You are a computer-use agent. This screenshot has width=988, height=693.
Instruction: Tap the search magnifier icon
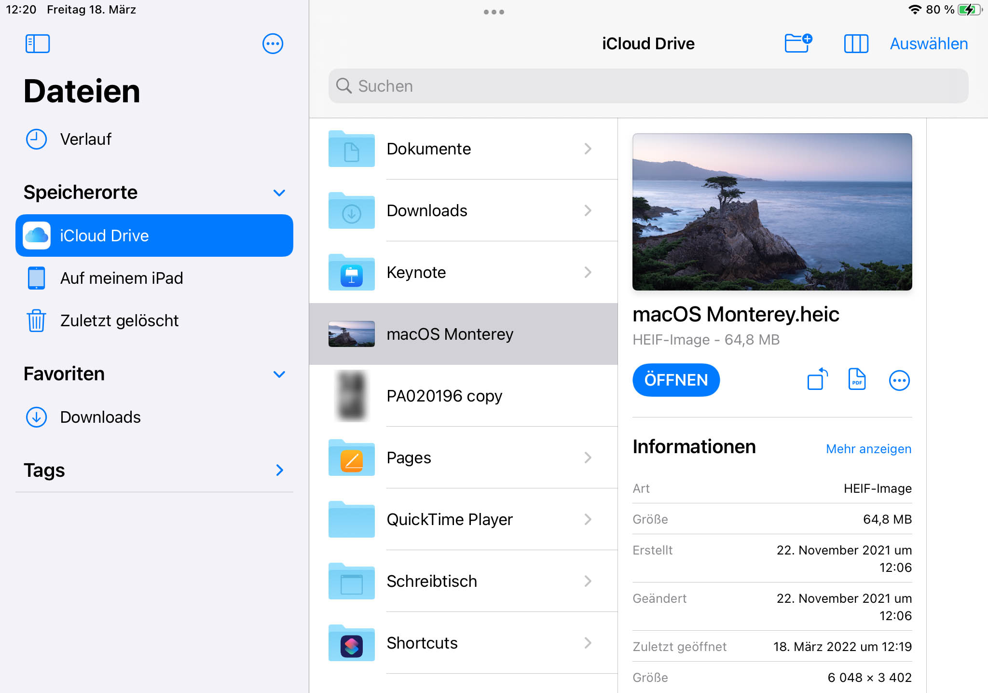coord(344,86)
